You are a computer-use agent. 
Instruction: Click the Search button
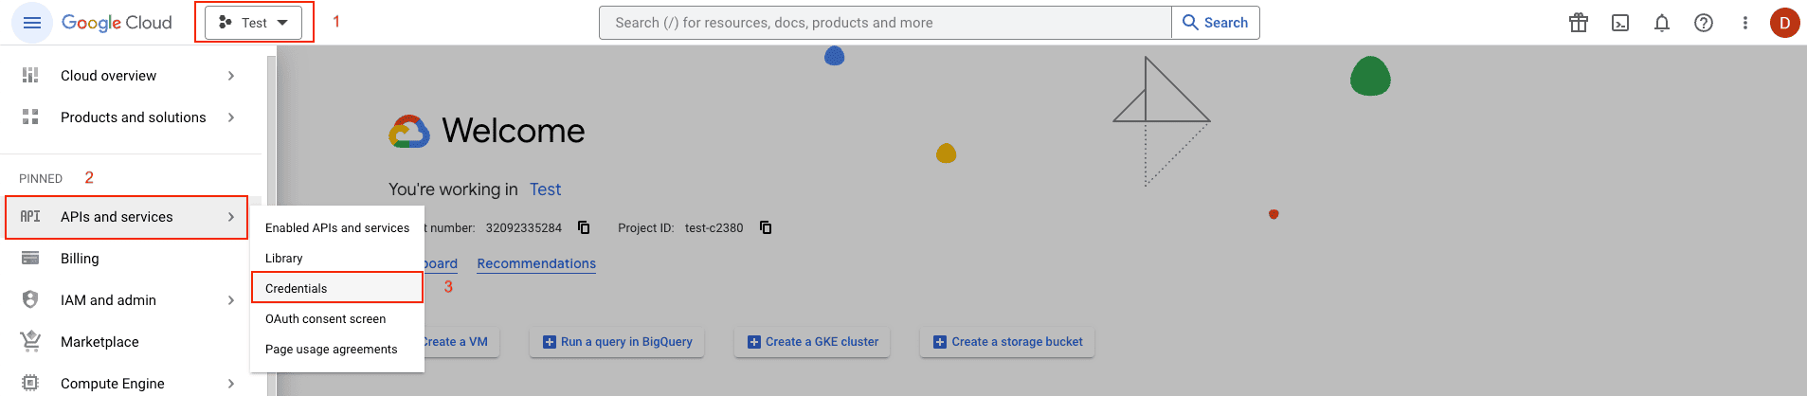point(1216,23)
